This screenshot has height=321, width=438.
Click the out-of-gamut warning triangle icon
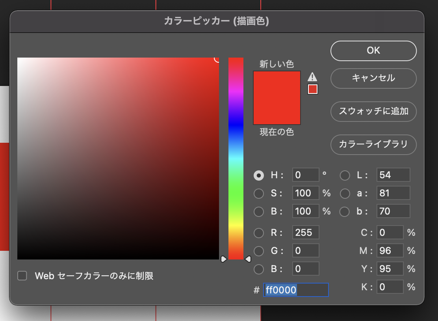coord(312,78)
